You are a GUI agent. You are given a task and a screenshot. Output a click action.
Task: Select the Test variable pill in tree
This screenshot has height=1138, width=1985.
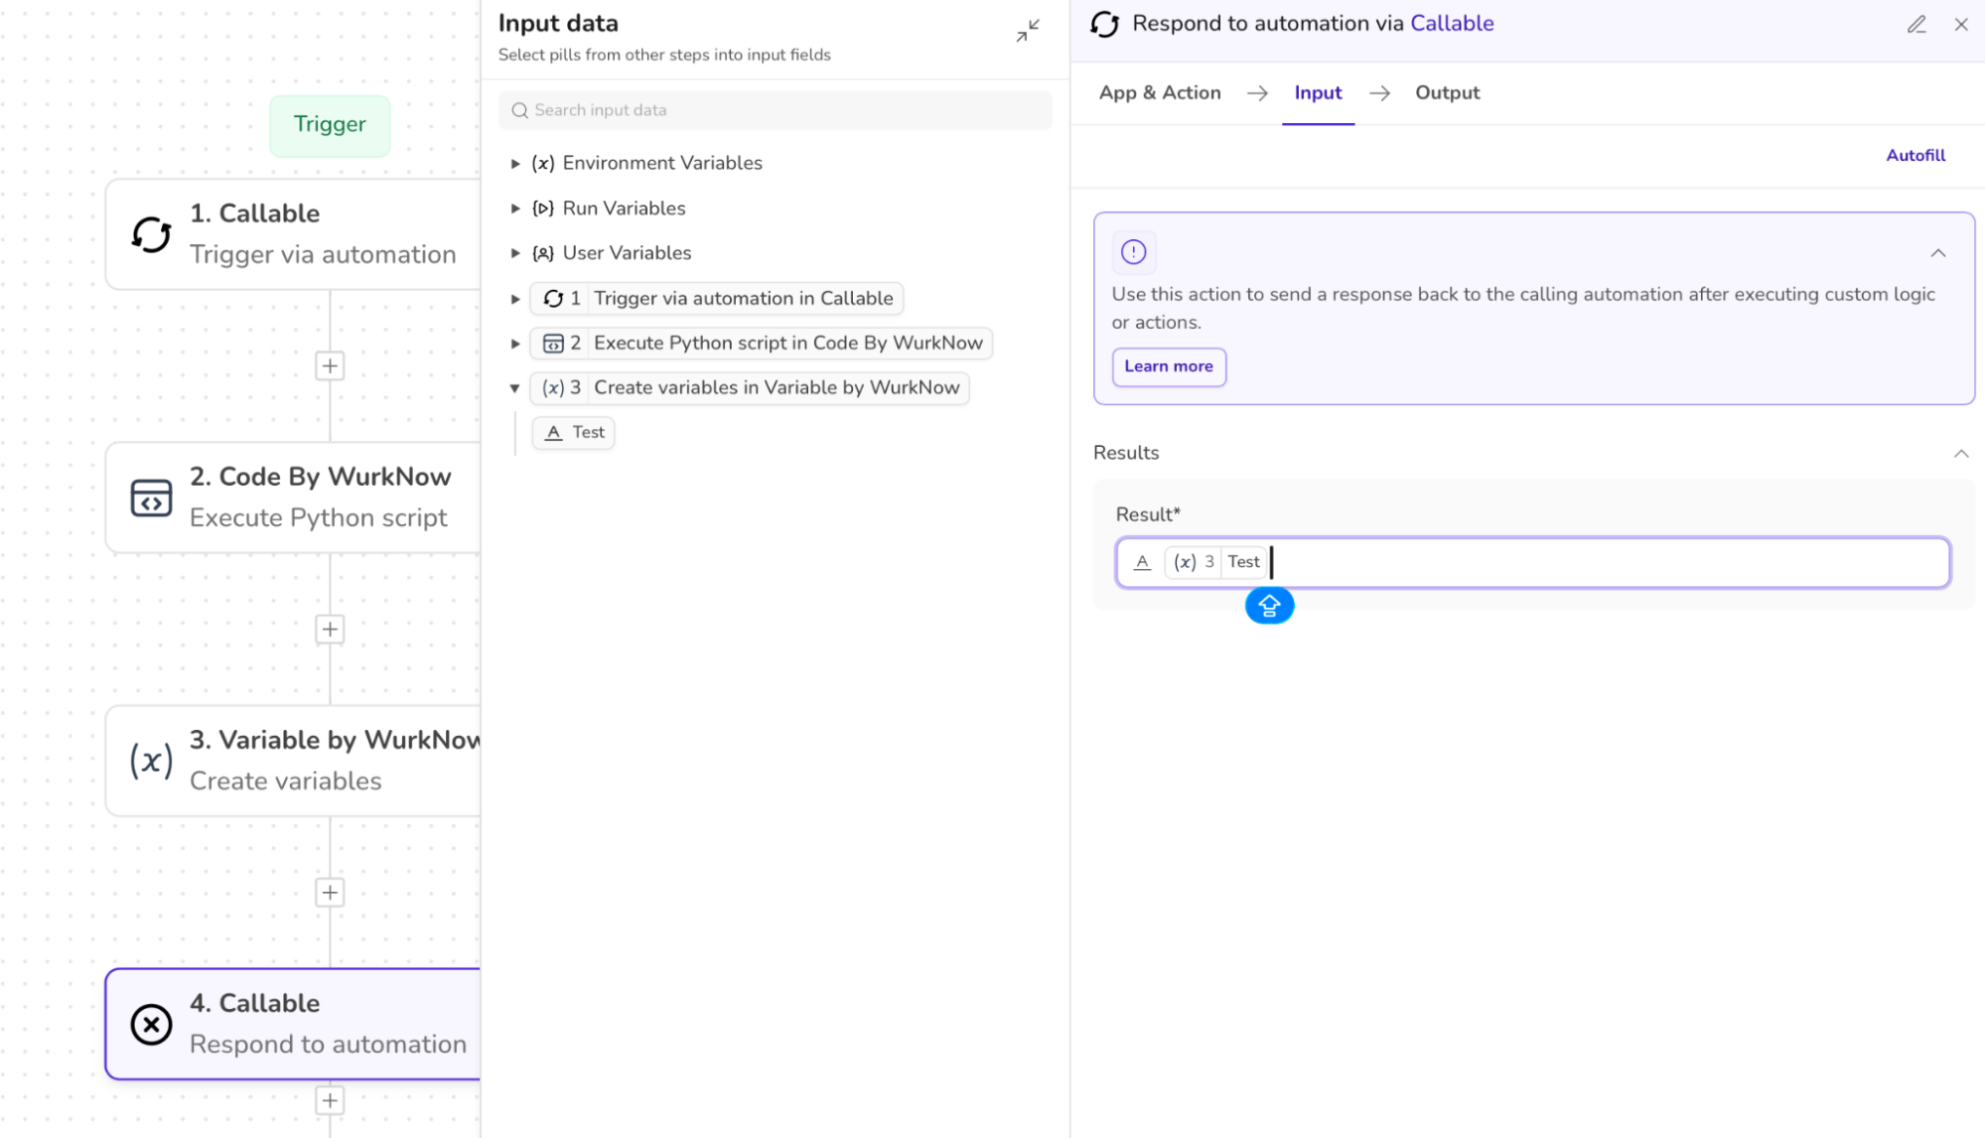574,432
